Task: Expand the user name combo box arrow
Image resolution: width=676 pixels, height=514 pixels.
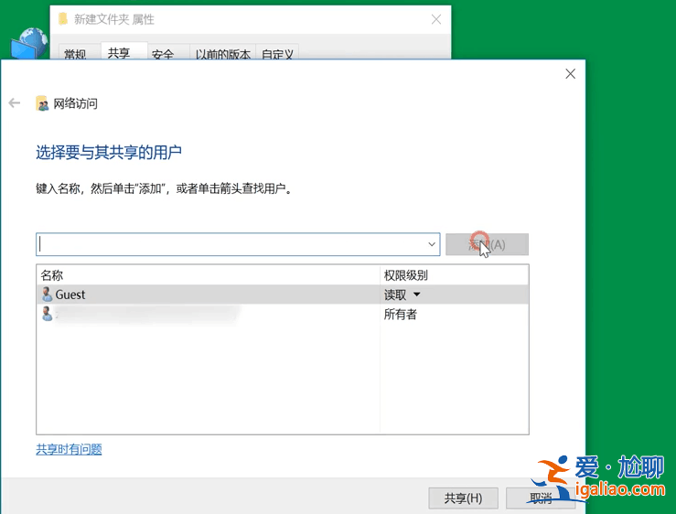Action: (x=432, y=244)
